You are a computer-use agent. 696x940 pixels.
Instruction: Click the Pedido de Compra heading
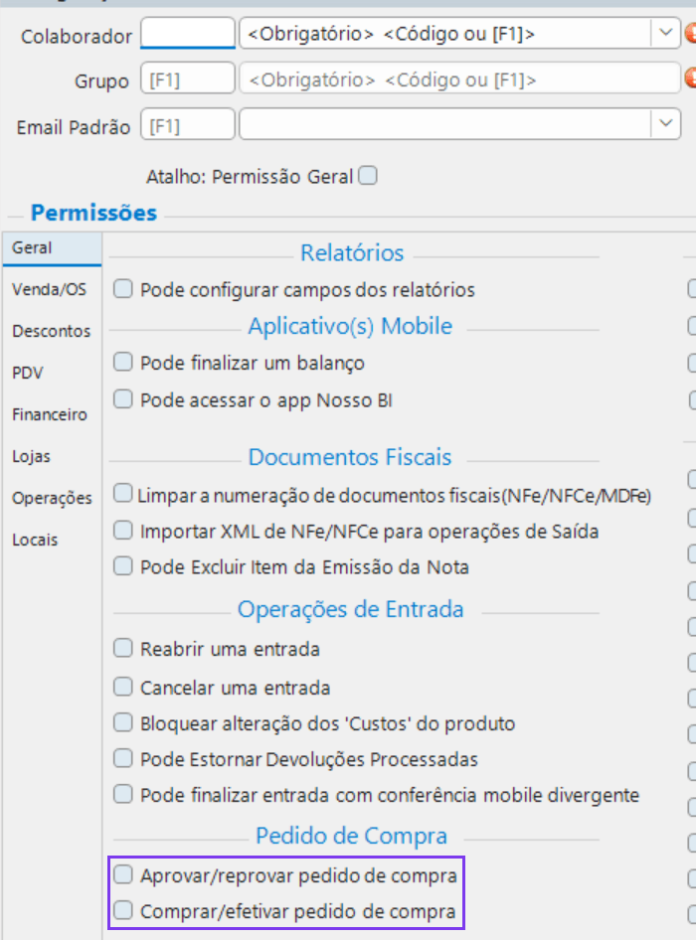pos(352,836)
